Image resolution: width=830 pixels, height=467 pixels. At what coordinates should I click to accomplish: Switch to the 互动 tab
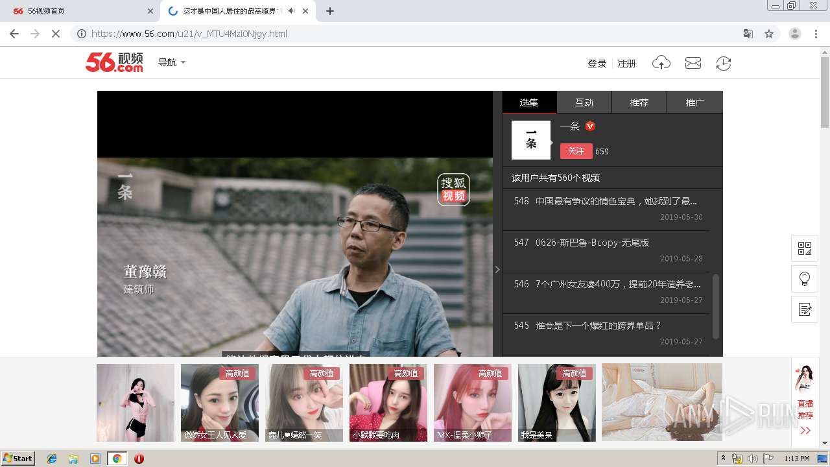point(584,102)
